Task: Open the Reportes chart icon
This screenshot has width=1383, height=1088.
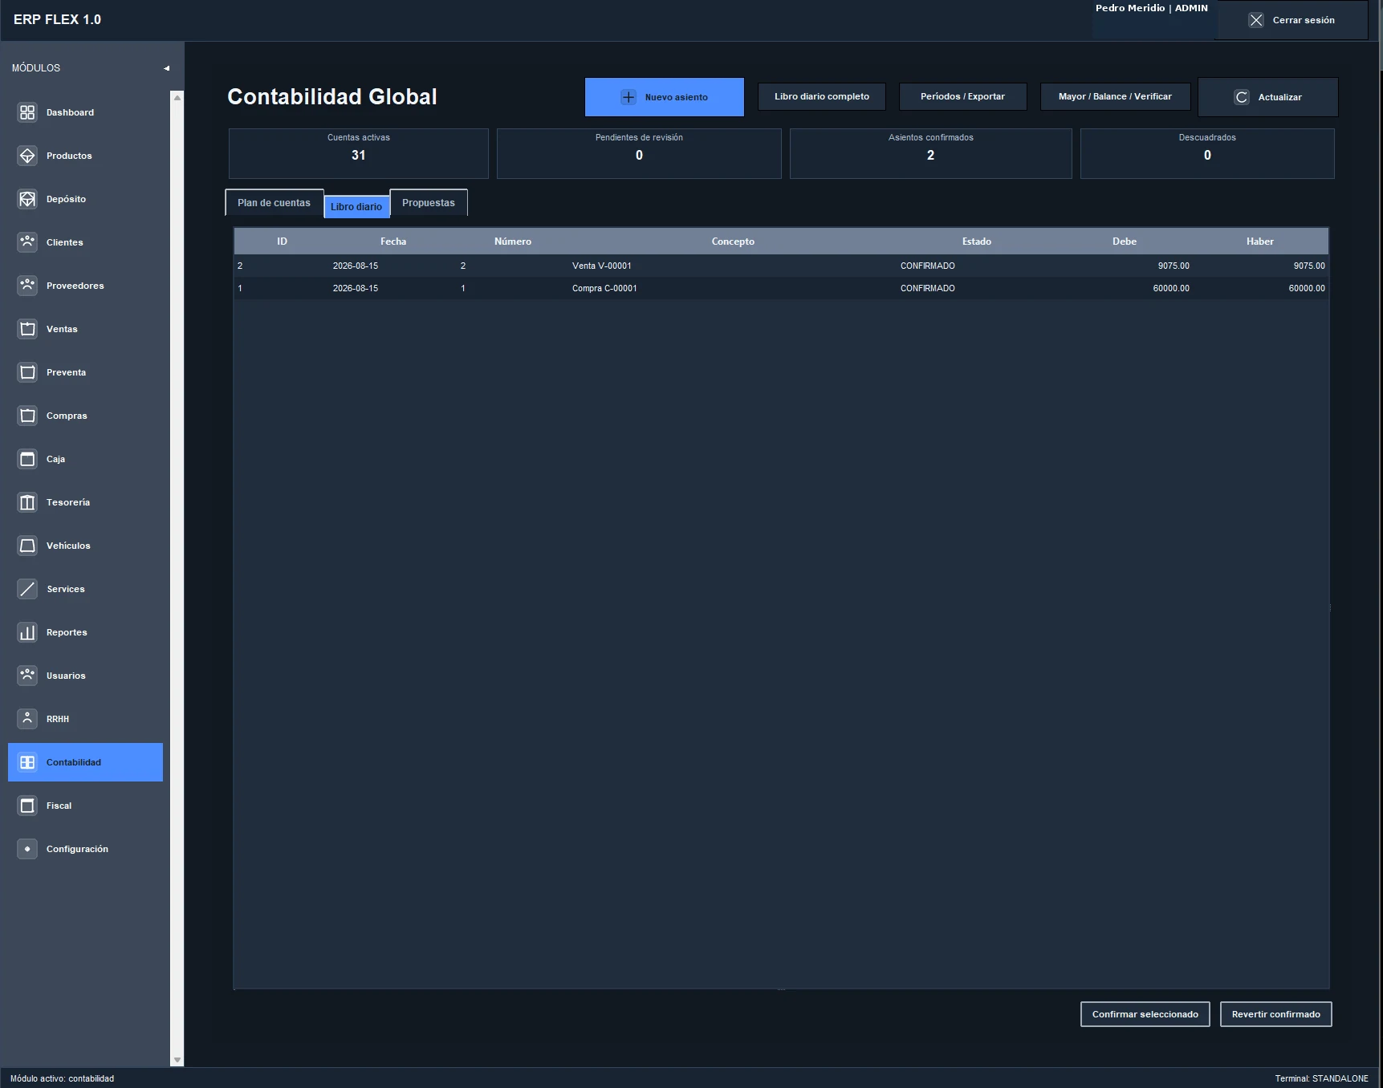Action: 27,632
